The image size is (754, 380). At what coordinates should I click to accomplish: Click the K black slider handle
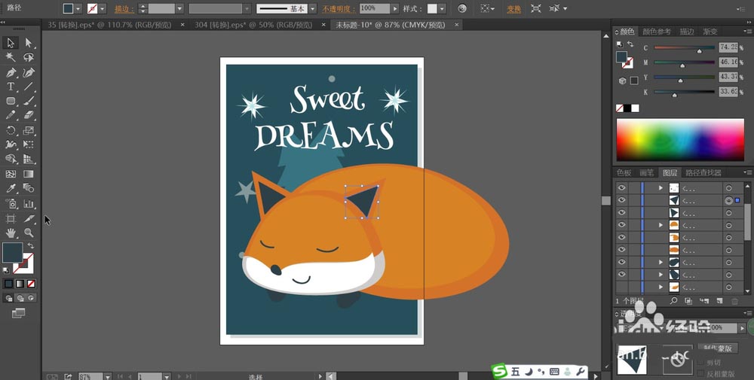(674, 95)
